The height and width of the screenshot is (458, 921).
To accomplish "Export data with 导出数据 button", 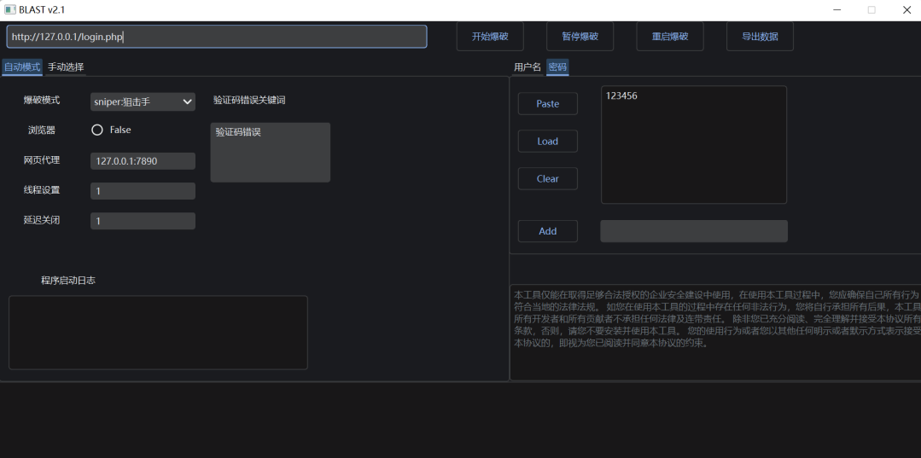I will click(x=760, y=37).
